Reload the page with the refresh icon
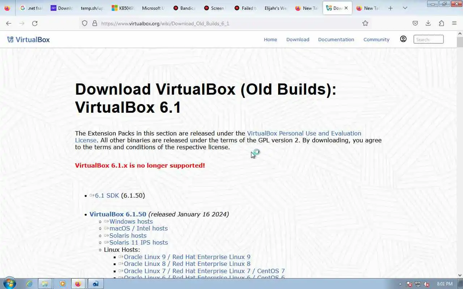Viewport: 463px width, 289px height. pos(35,23)
